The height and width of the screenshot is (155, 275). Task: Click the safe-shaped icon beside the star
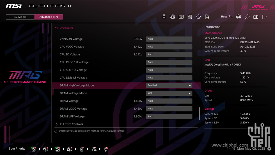pos(190,17)
